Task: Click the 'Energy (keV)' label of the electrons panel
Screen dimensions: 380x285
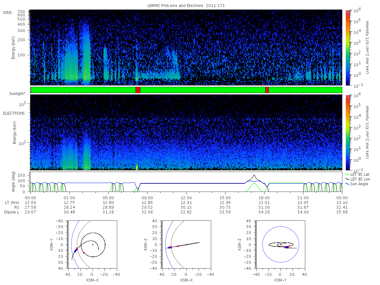Action: click(14, 132)
